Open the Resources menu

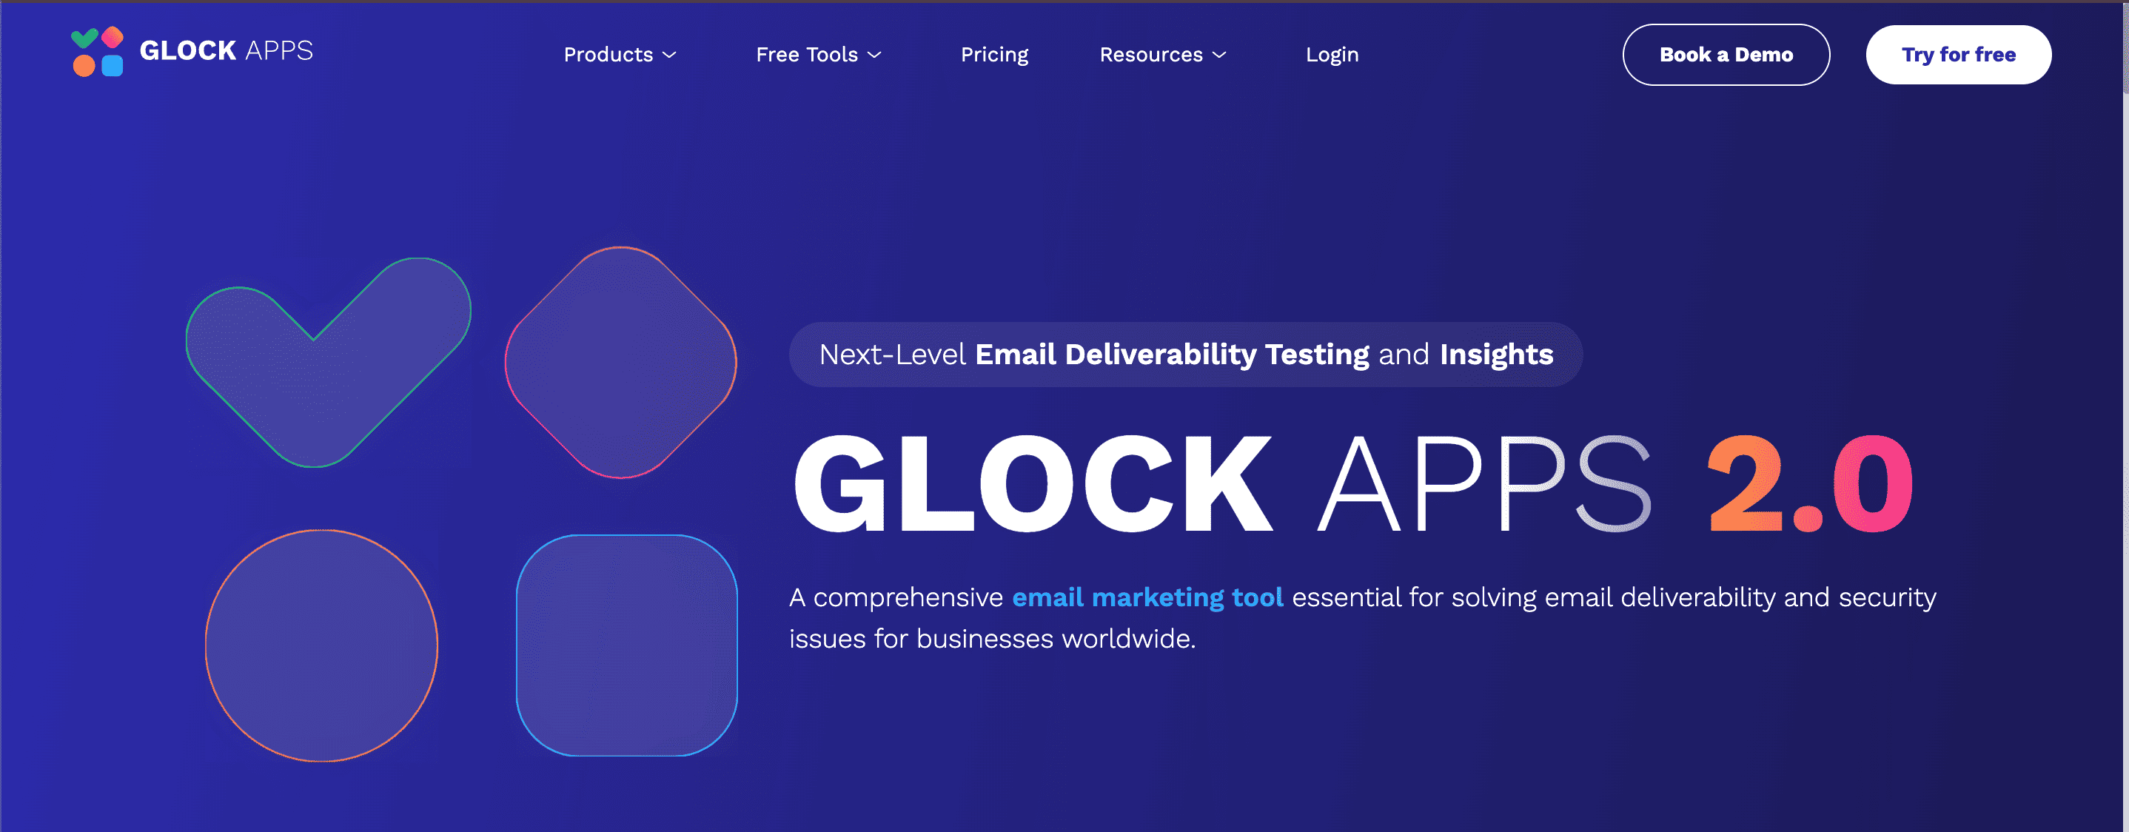coord(1150,55)
